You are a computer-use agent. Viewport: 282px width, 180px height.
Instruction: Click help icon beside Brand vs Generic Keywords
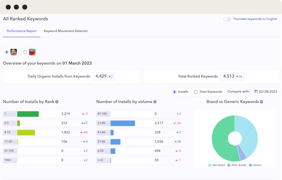point(262,102)
